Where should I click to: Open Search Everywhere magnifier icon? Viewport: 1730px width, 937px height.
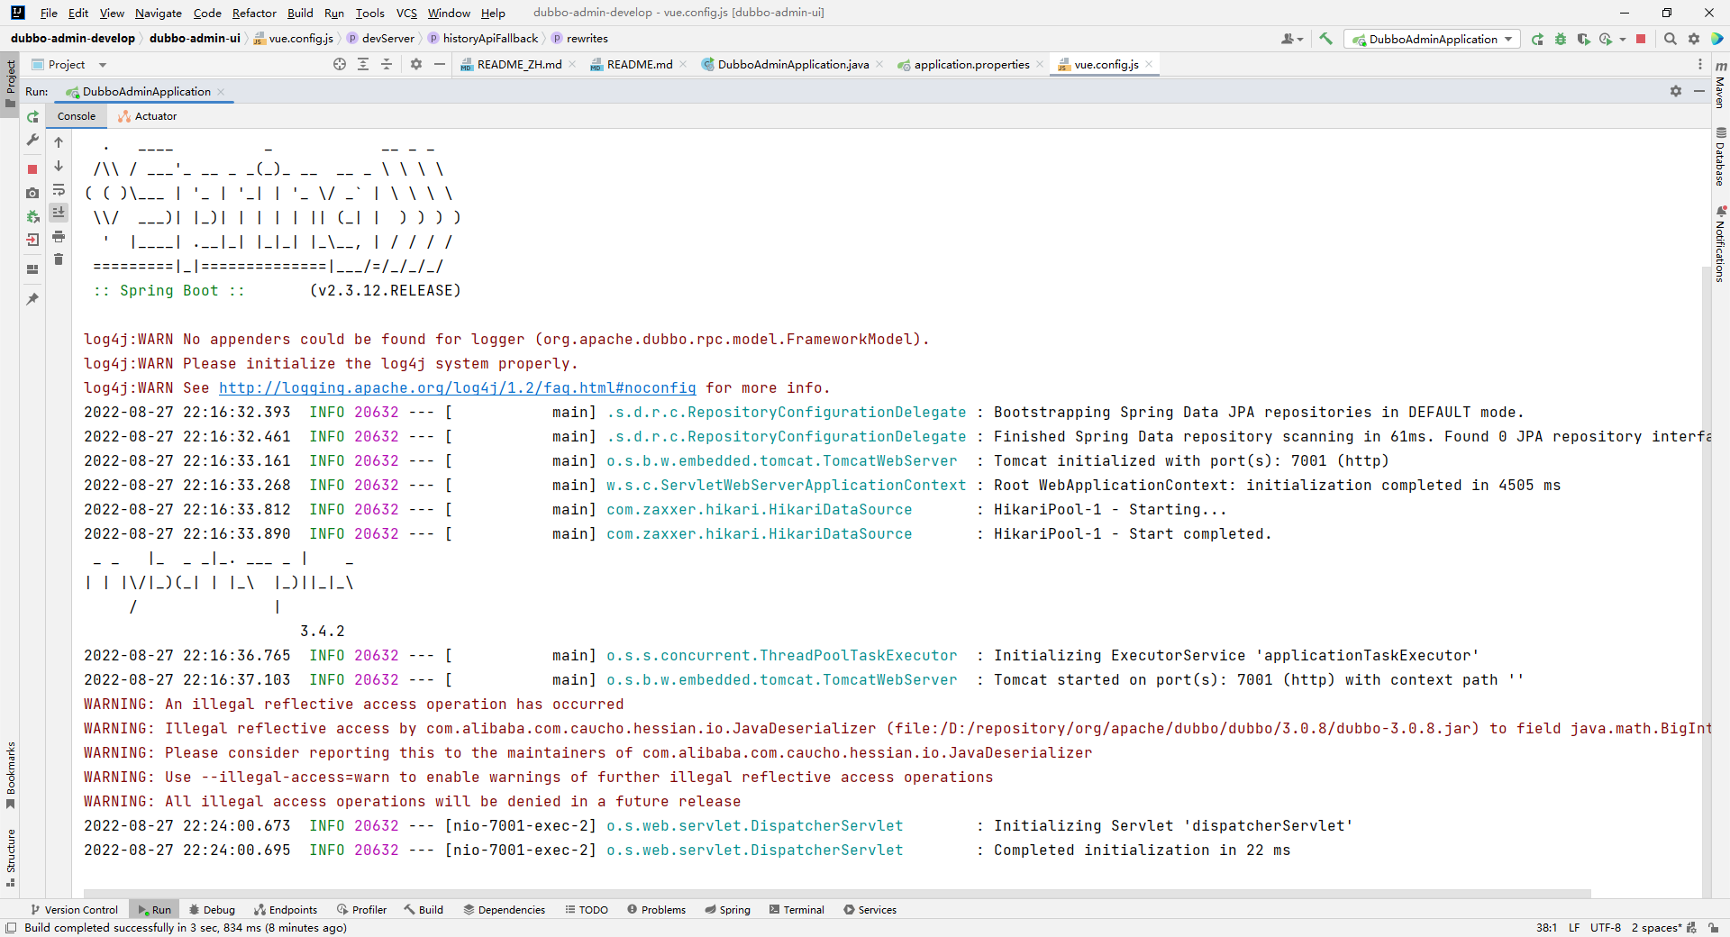[1671, 39]
